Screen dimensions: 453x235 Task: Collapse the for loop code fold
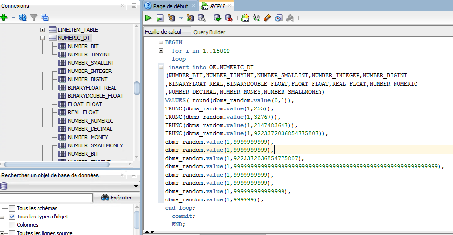[x=161, y=50]
